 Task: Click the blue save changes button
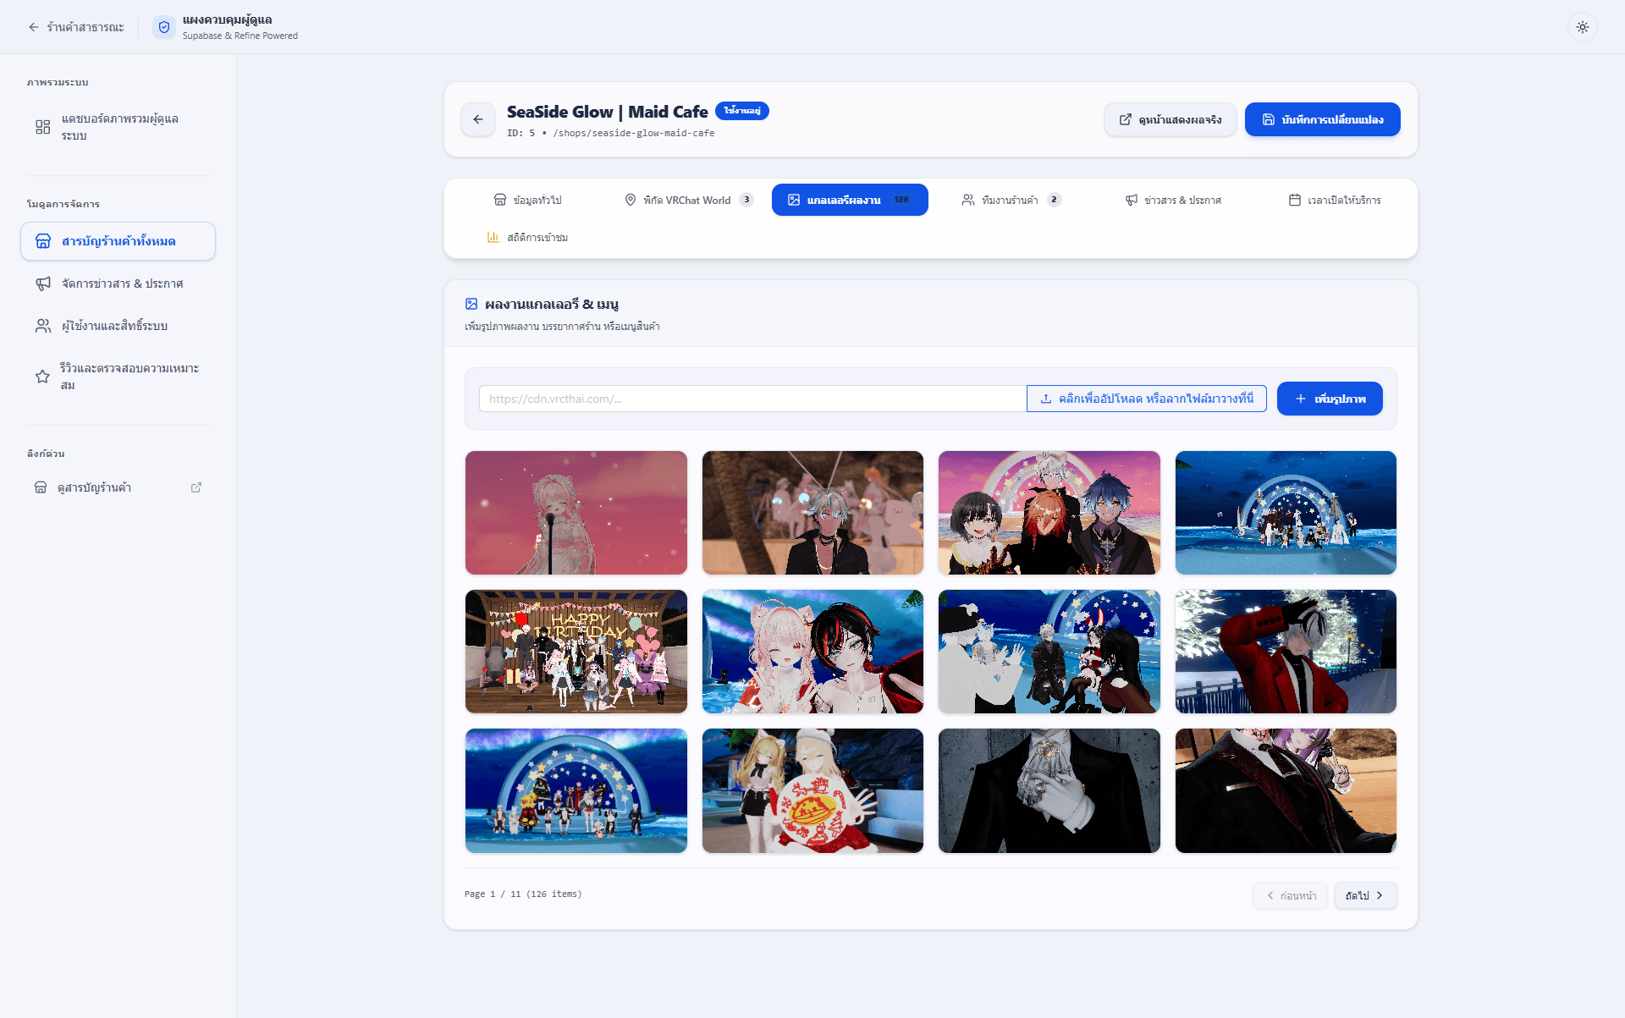click(x=1322, y=119)
